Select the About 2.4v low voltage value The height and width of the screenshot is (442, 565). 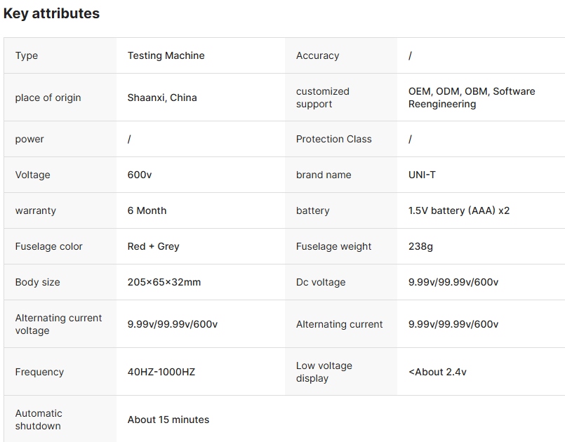pyautogui.click(x=437, y=372)
